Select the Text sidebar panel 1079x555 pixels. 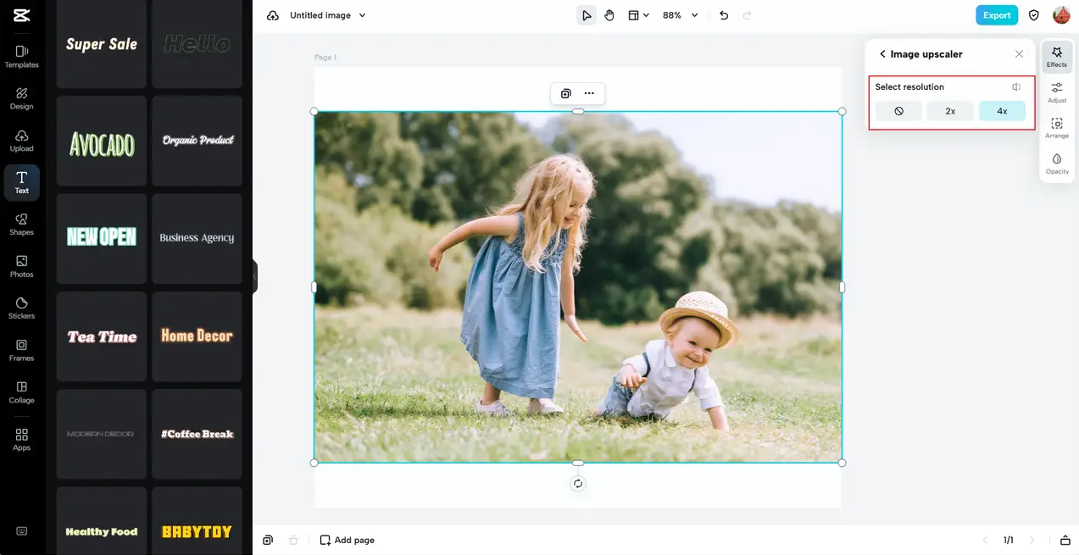pyautogui.click(x=21, y=182)
